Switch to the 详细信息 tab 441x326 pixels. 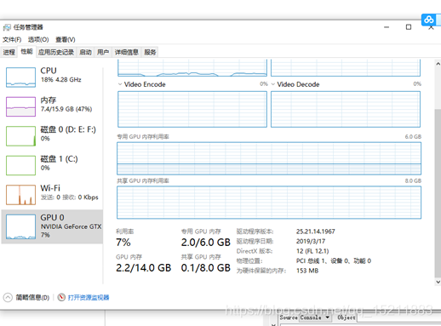tap(127, 52)
